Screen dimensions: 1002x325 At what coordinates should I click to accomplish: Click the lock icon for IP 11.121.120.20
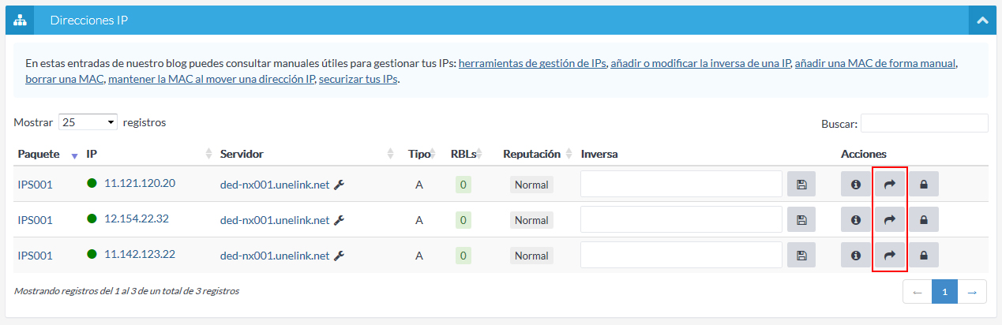point(923,185)
